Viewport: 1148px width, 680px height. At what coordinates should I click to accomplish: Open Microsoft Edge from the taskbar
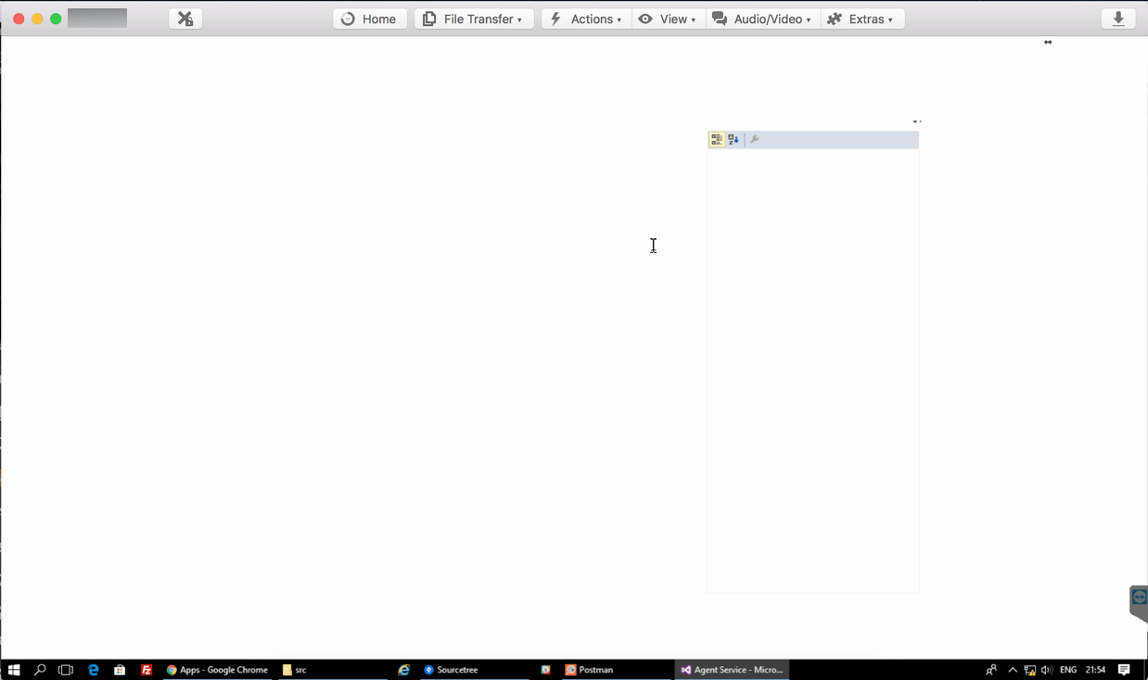point(94,670)
